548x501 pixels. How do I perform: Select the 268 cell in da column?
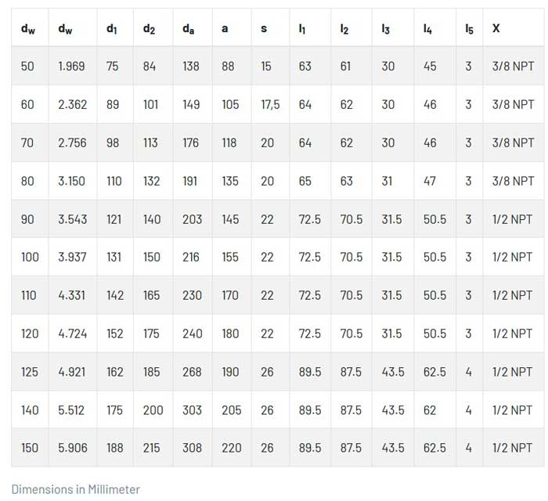(x=192, y=372)
